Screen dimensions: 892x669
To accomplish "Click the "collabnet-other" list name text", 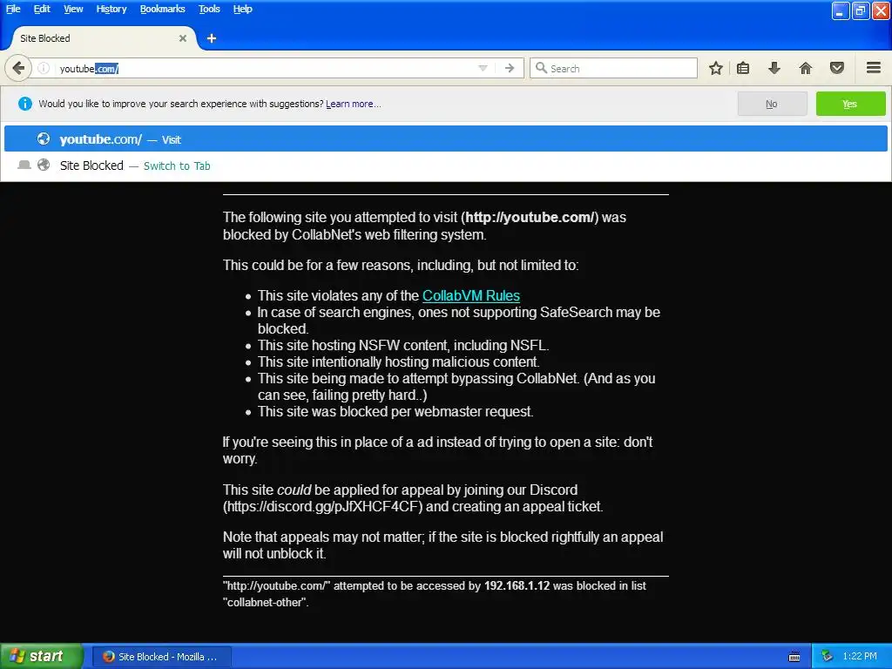I will [x=265, y=603].
